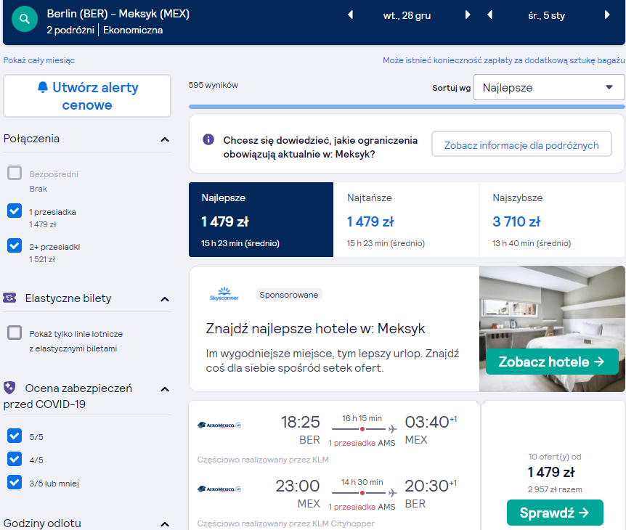Go to previous return date arrow
The width and height of the screenshot is (626, 530).
(x=490, y=15)
